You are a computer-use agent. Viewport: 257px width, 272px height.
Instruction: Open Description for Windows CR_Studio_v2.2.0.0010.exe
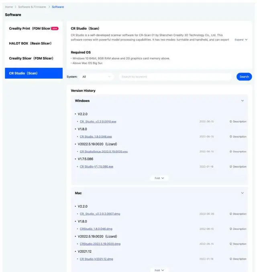pyautogui.click(x=238, y=122)
